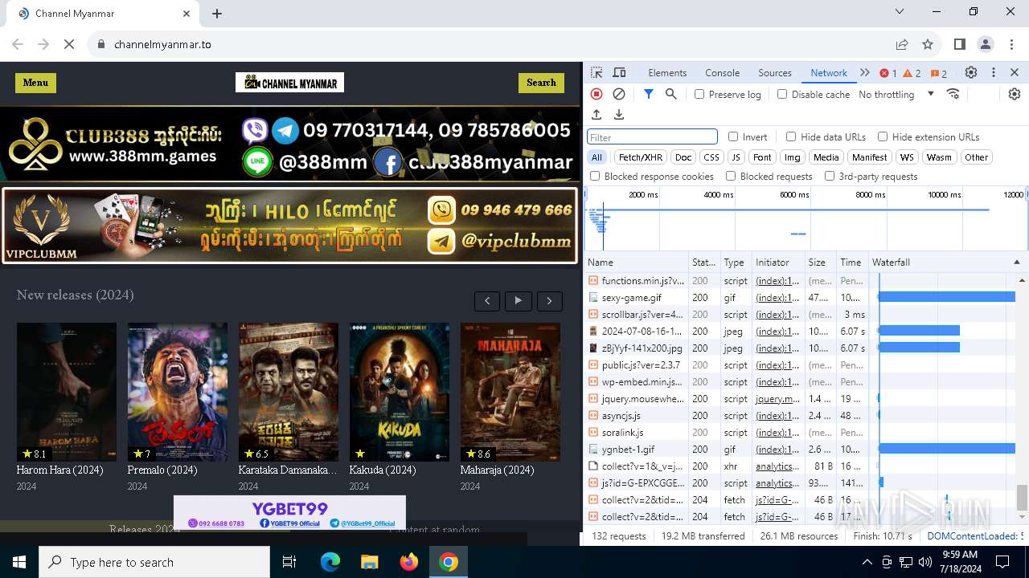Check Hide data URLs
The image size is (1029, 578).
pos(791,136)
